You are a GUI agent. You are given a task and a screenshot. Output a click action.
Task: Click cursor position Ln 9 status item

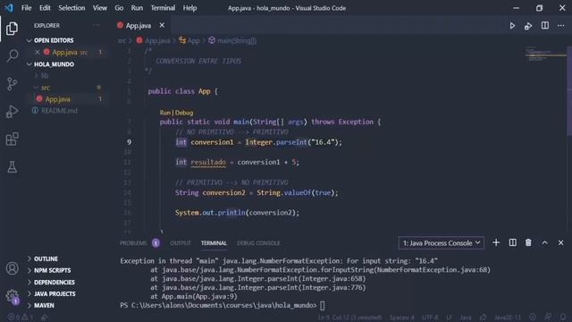click(349, 318)
